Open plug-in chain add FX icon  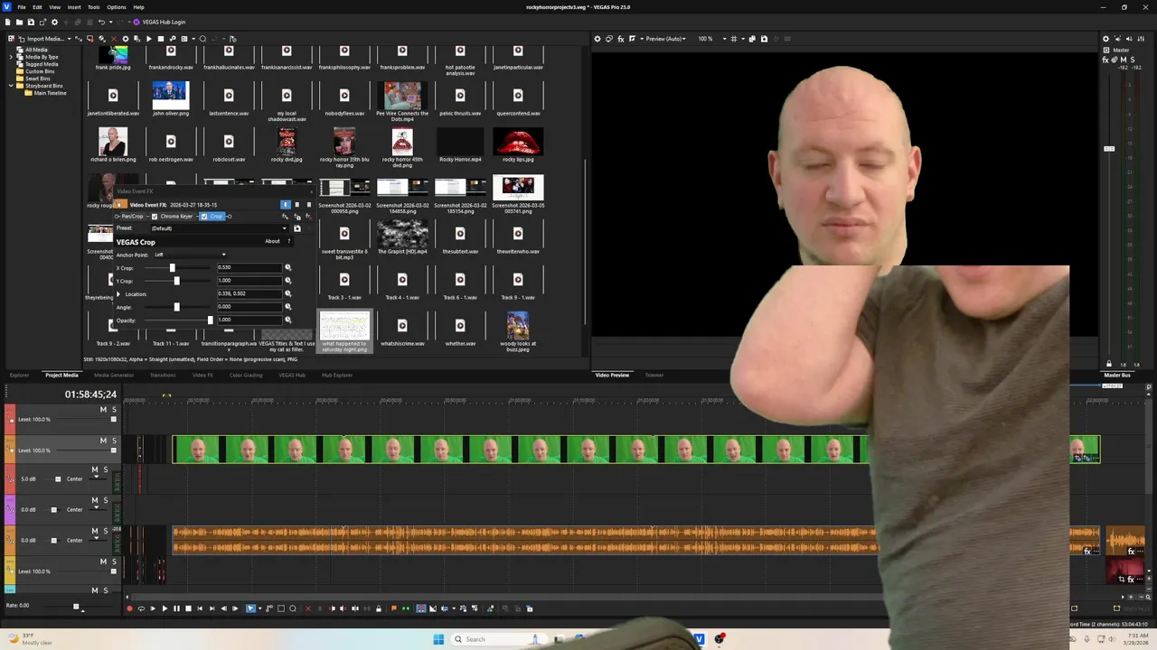[286, 217]
